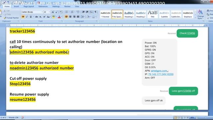
Task: Click the Copy command
Action: [x=7, y=14]
